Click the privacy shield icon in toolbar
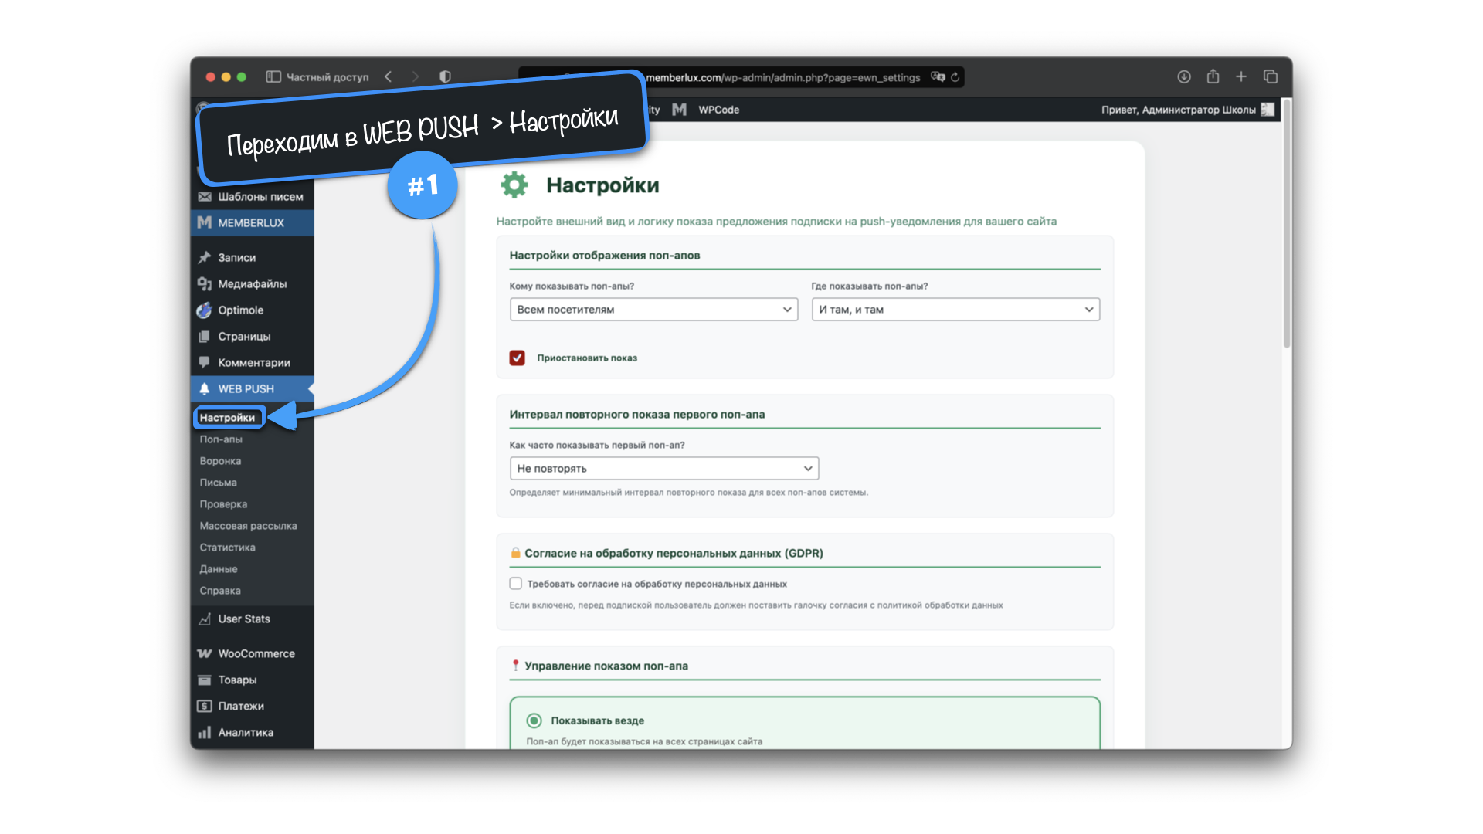 (x=445, y=76)
